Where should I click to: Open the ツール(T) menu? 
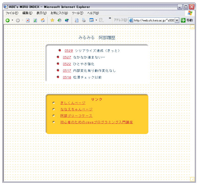point(78,13)
